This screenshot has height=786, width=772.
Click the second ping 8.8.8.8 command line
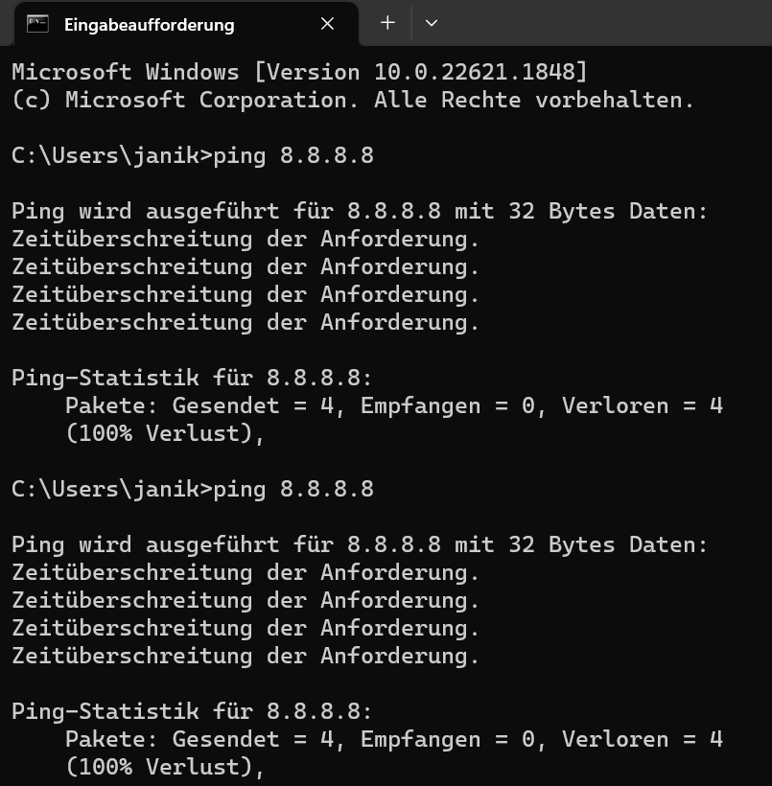point(193,489)
